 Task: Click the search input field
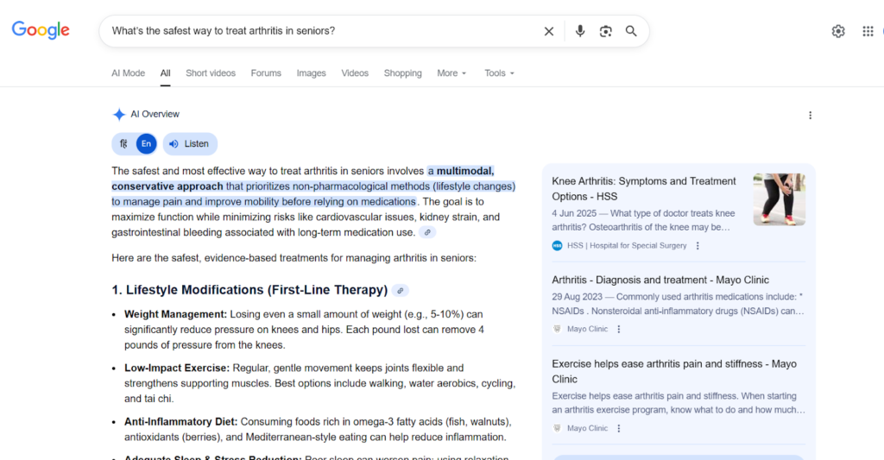[321, 31]
